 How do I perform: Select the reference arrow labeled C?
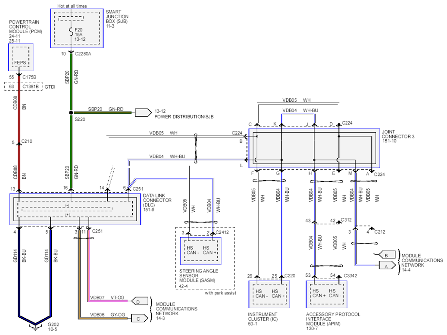pyautogui.click(x=139, y=318)
